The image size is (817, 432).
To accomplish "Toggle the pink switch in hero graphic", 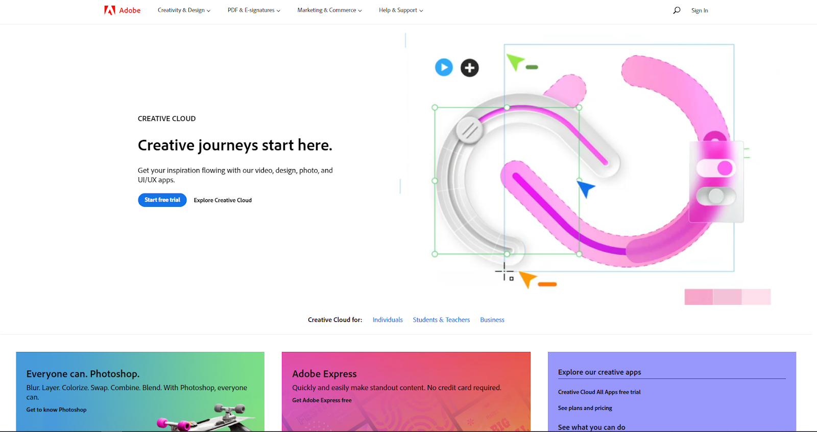I will click(716, 168).
